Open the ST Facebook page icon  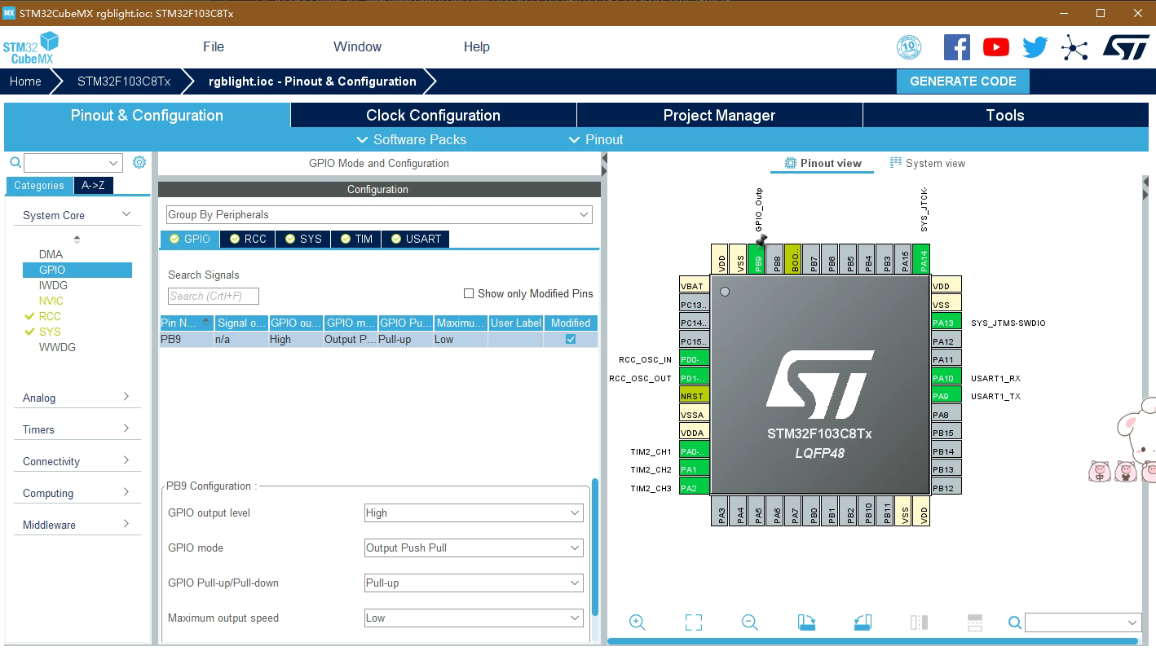click(957, 47)
